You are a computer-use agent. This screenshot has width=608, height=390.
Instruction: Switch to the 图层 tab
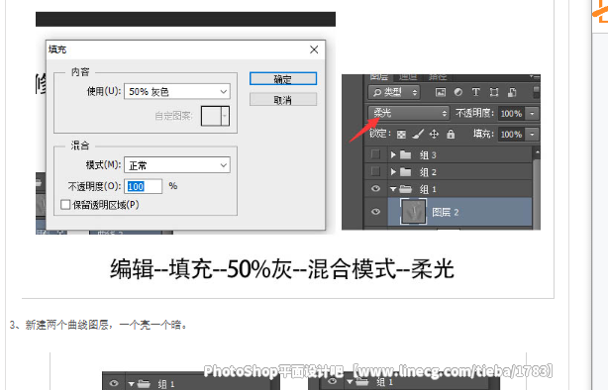(378, 77)
